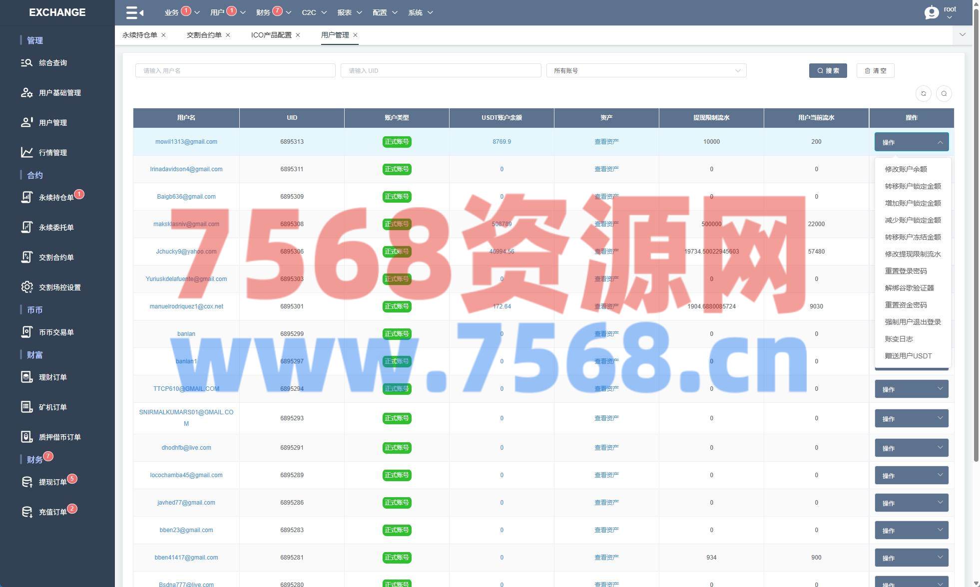The width and height of the screenshot is (980, 587).
Task: Expand tabs overflow chevron at right
Action: pyautogui.click(x=962, y=35)
